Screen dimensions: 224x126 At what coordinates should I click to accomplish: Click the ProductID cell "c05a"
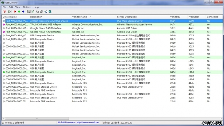click(191, 58)
